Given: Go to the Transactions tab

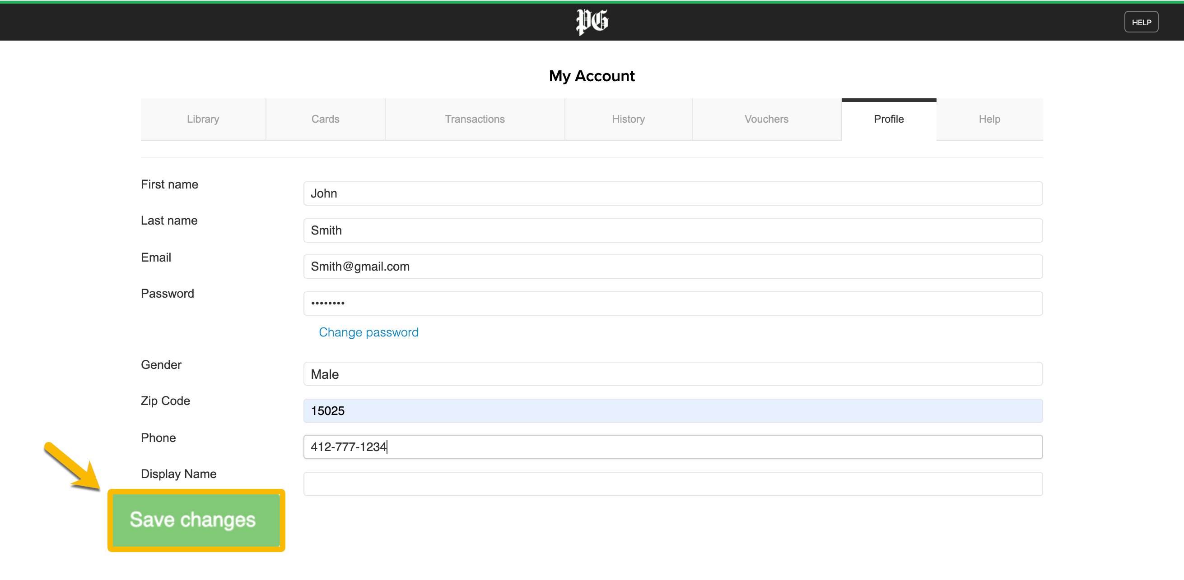Looking at the screenshot, I should (x=474, y=119).
